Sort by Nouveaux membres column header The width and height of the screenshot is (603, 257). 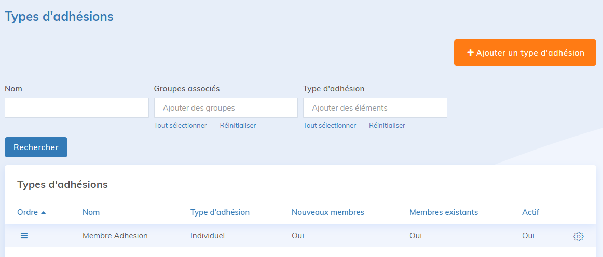pyautogui.click(x=327, y=212)
